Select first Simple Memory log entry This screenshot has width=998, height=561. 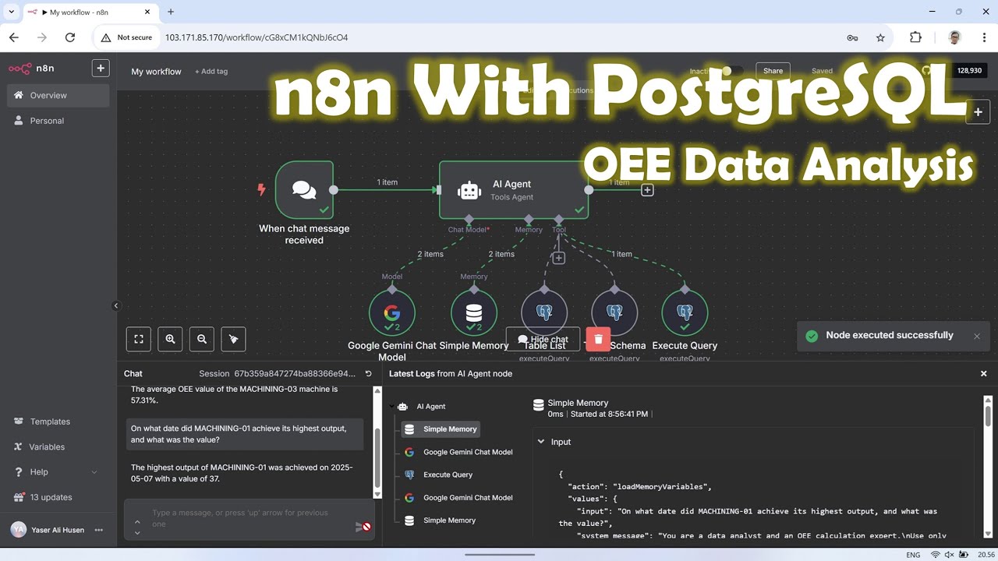tap(441, 429)
